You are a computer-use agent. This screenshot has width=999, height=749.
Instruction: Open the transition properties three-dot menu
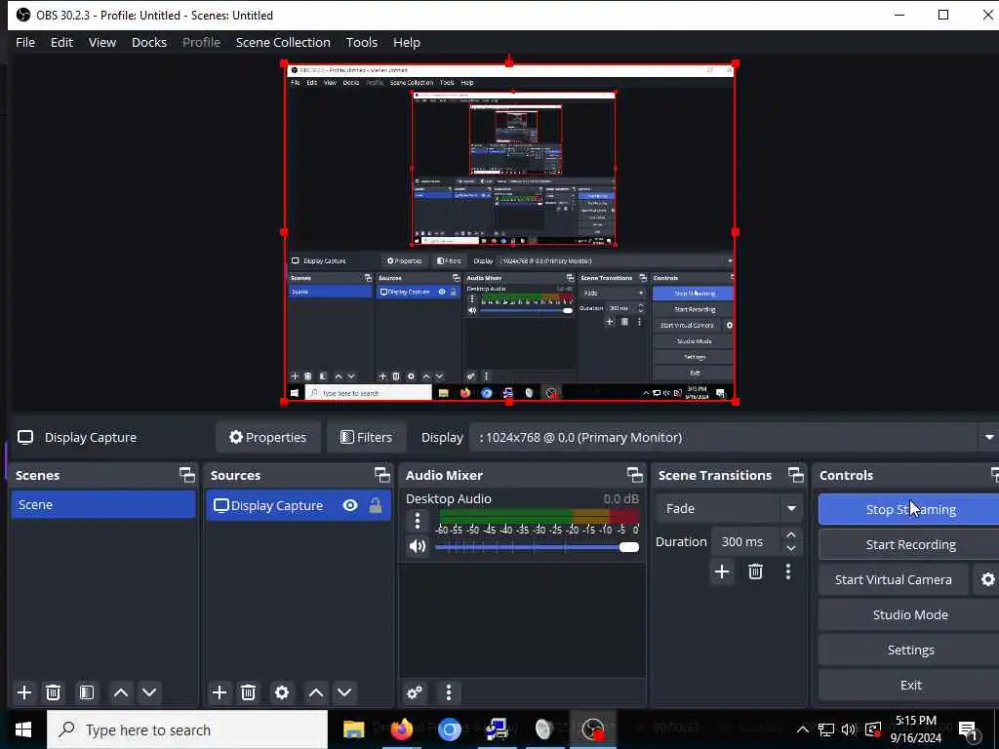click(788, 572)
